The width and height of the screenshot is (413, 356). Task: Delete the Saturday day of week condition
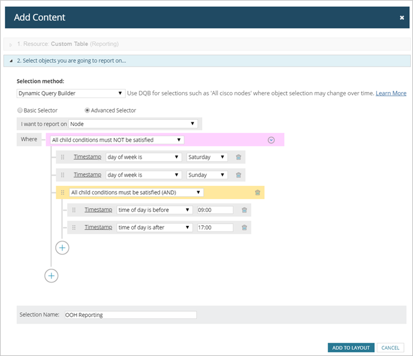click(239, 157)
